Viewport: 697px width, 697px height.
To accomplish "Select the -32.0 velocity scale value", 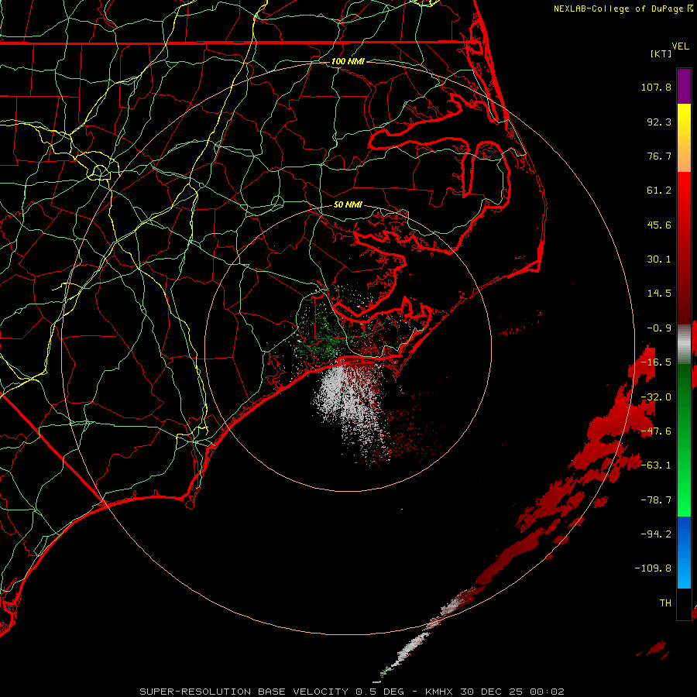I will coord(656,397).
